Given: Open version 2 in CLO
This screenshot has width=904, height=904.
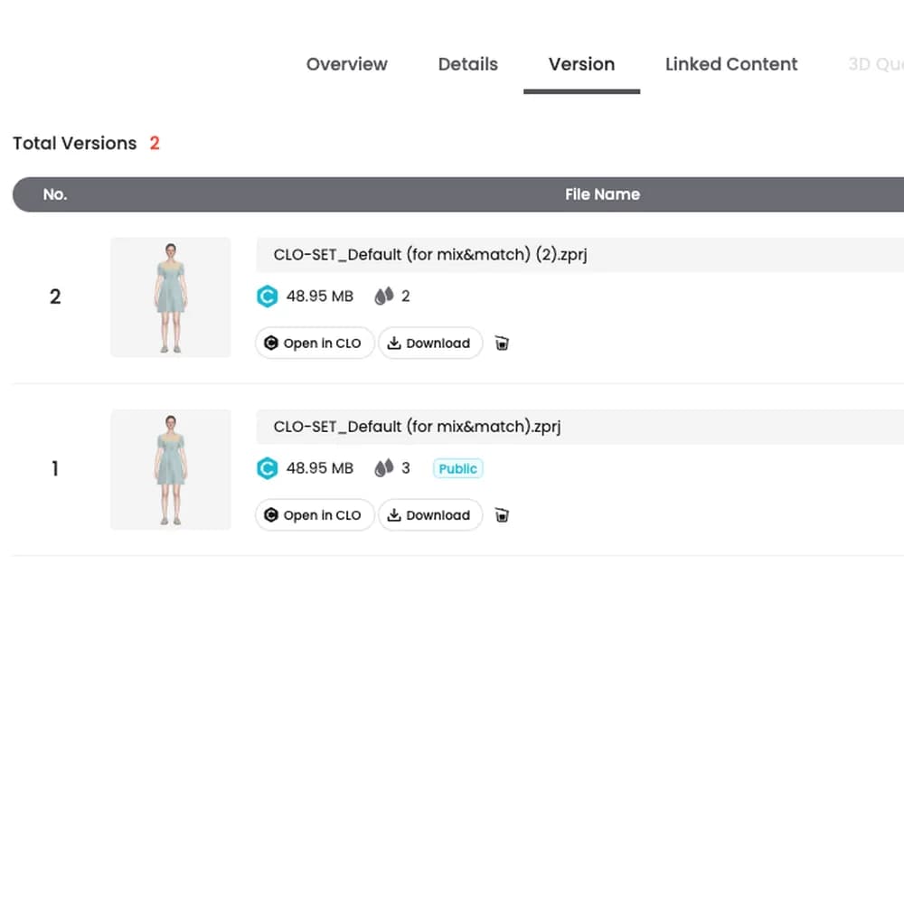Looking at the screenshot, I should tap(315, 343).
